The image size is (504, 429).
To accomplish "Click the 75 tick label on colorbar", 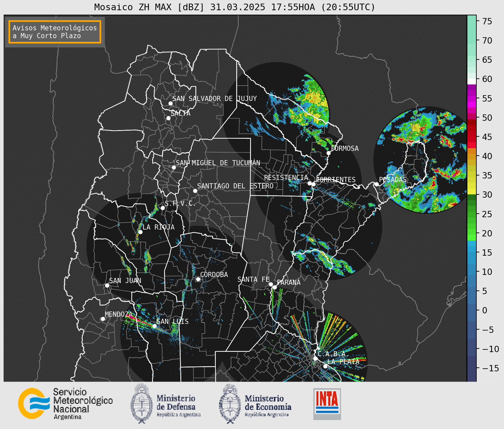I will (487, 21).
